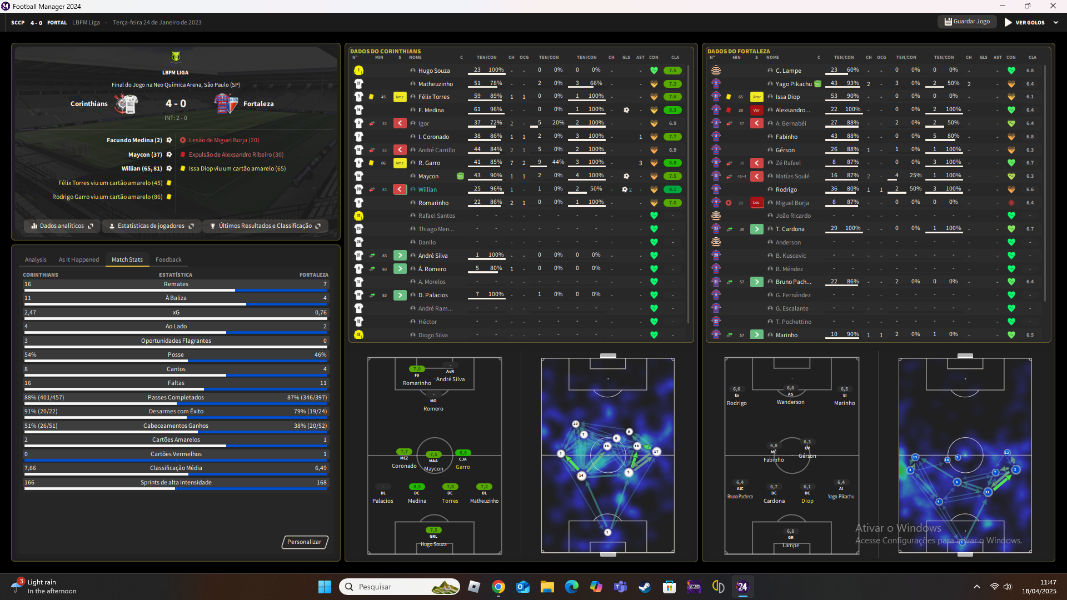
Task: Sort Fortaleza table by NOME column
Action: click(772, 57)
